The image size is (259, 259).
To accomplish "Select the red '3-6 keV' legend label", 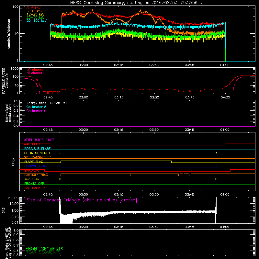I will coord(34,8).
